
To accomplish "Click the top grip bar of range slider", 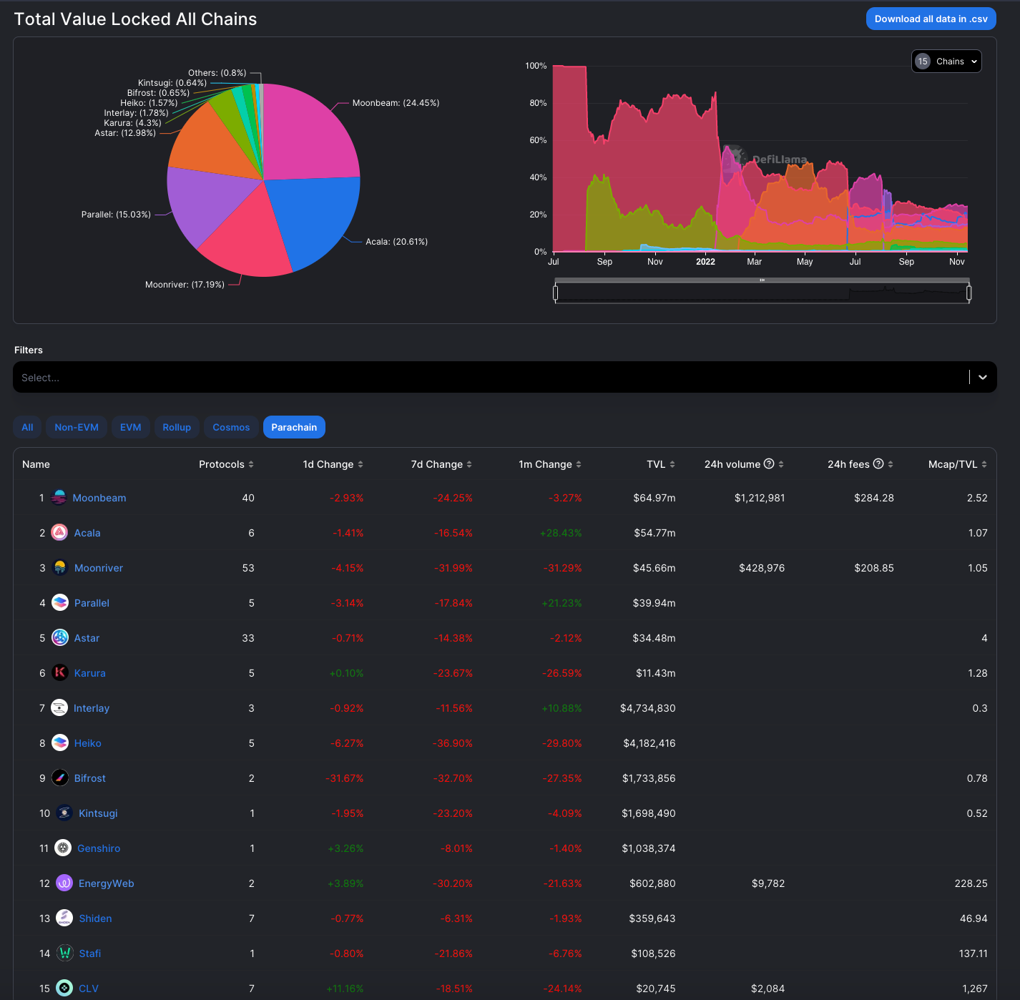I will [x=762, y=280].
